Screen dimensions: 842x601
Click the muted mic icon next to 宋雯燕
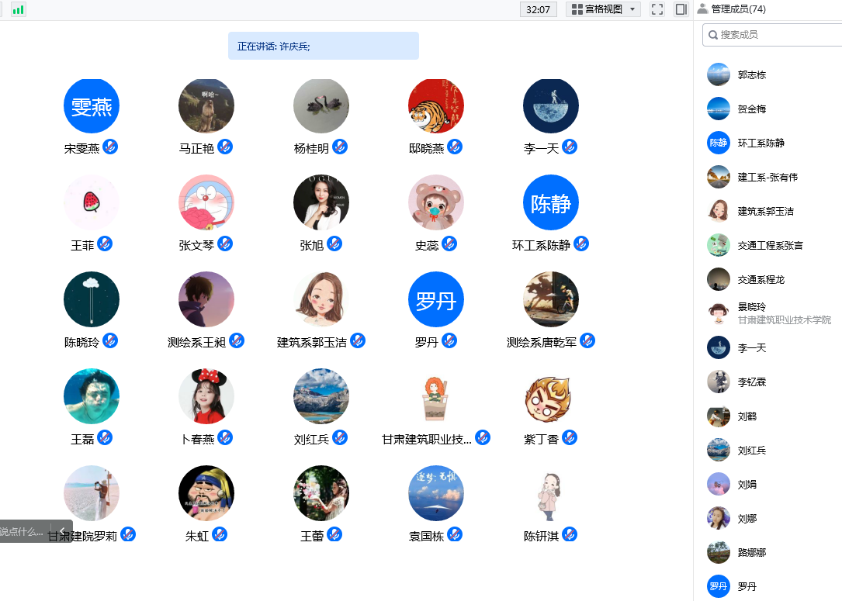click(x=110, y=147)
